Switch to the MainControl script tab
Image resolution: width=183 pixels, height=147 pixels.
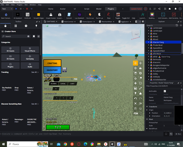(x=68, y=22)
